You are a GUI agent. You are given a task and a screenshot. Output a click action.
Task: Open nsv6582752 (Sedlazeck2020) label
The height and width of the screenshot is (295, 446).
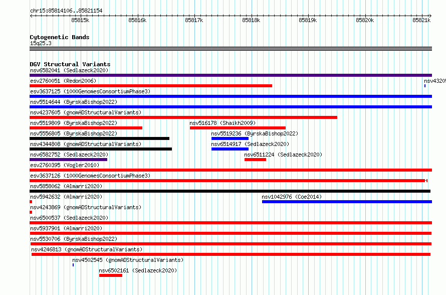click(x=69, y=155)
